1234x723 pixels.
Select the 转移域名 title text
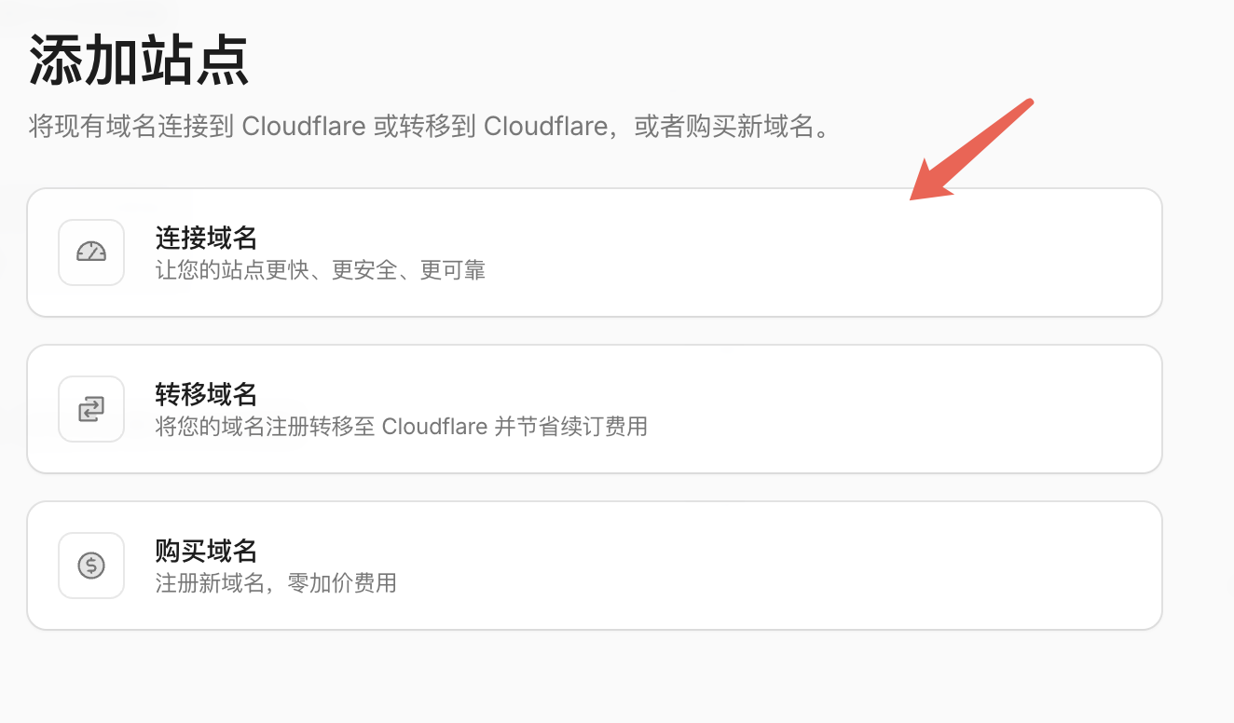click(206, 394)
